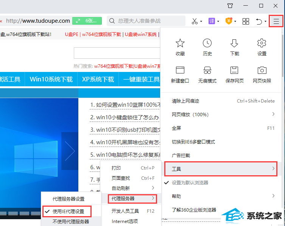Open dropdown arrow next to undo icon
Screen dimensions: 285x226
(x=266, y=22)
